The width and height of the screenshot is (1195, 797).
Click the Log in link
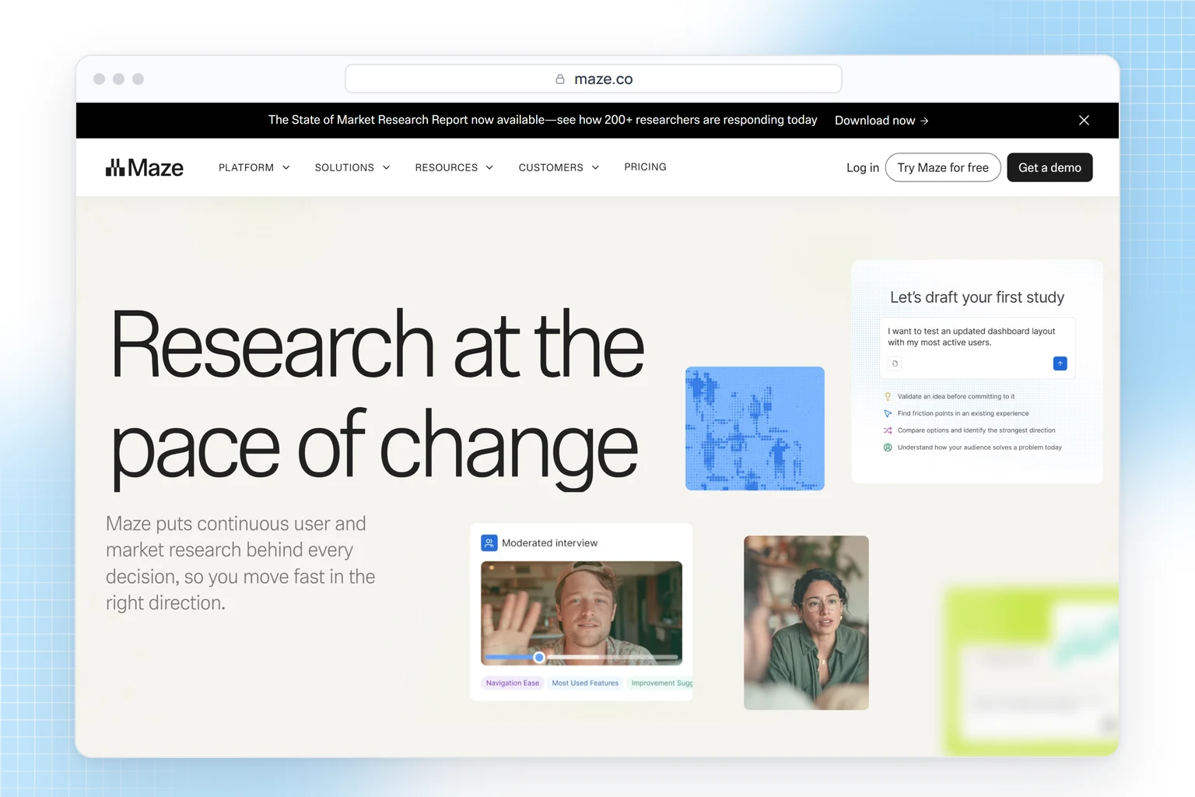[x=862, y=167]
